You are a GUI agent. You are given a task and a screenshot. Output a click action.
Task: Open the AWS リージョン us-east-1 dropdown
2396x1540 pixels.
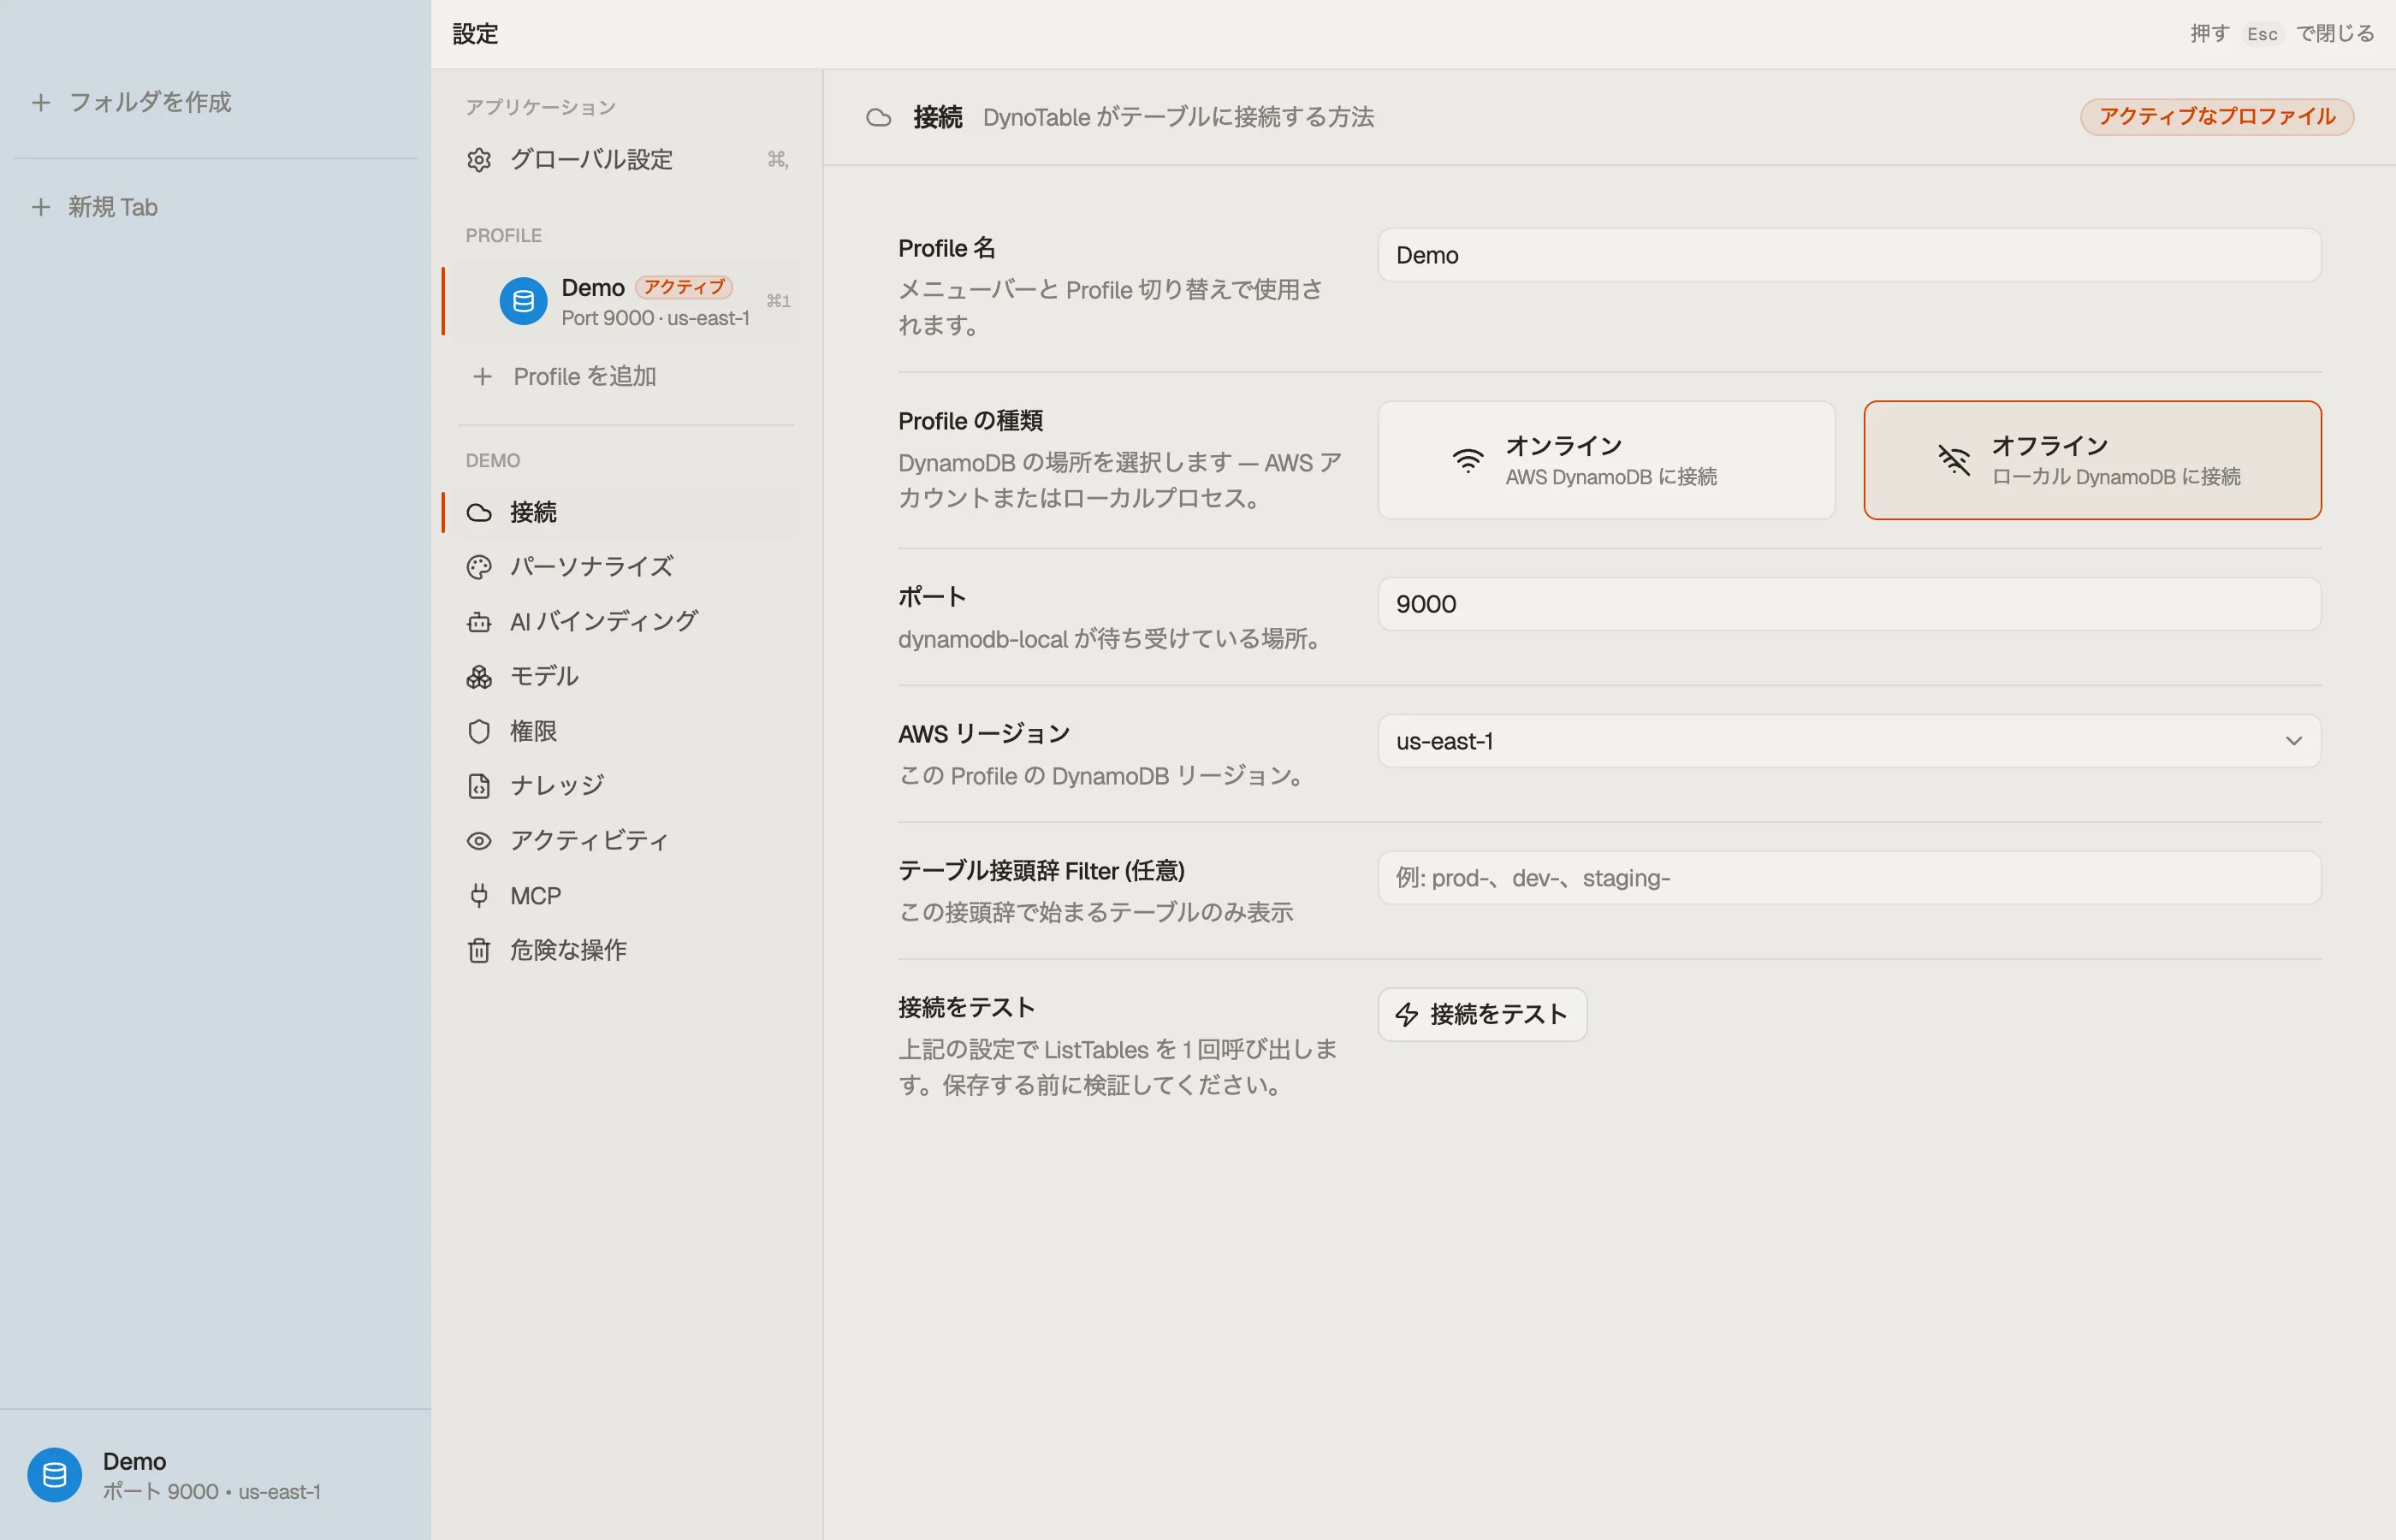pyautogui.click(x=1849, y=741)
